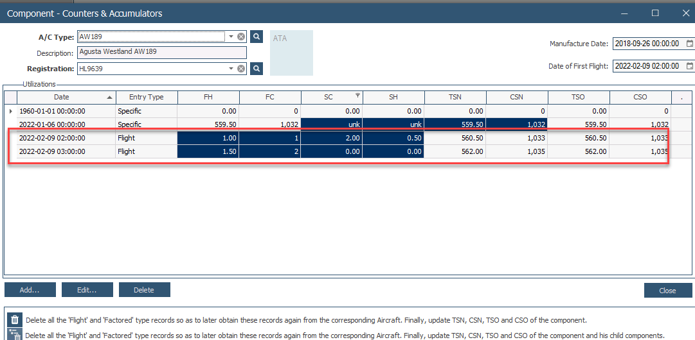Close the dialog with Close button
The height and width of the screenshot is (340, 695).
667,291
